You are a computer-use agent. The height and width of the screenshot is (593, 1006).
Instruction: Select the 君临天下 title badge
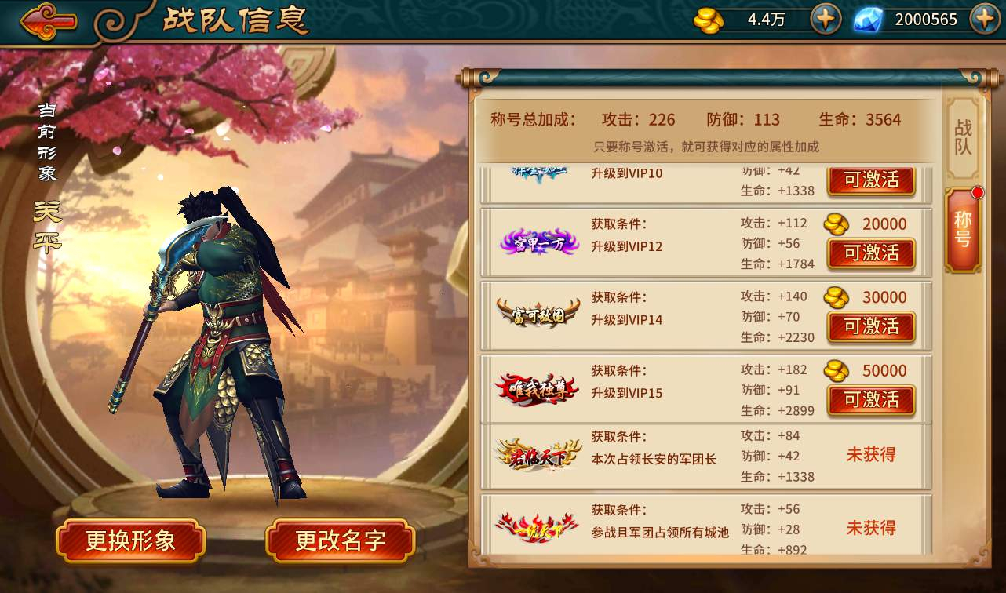coord(538,454)
